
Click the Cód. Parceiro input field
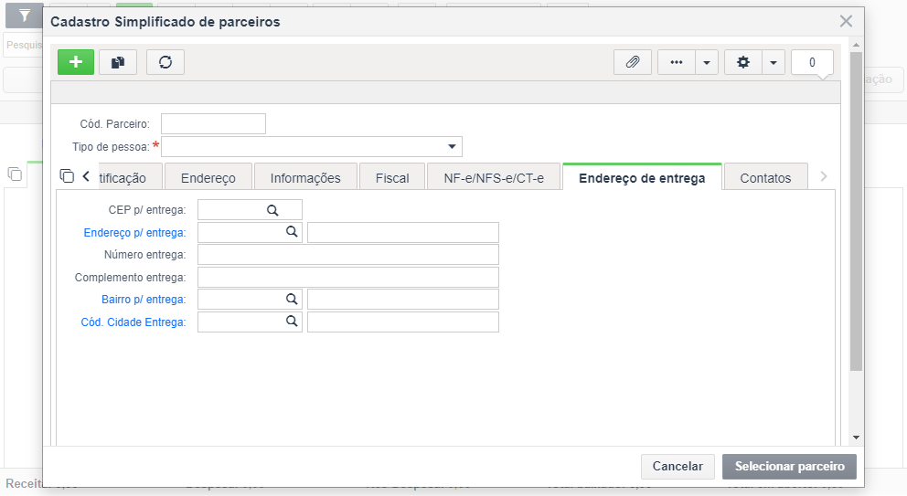(213, 123)
